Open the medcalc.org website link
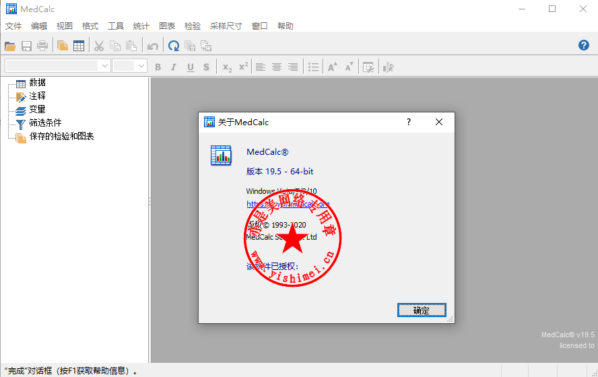 288,204
